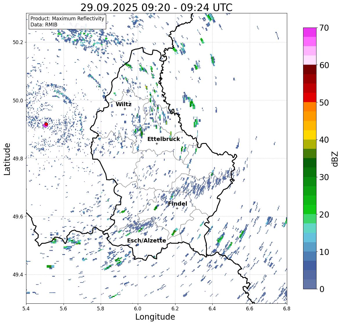Click the Wiltz city label
Image resolution: width=342 pixels, height=324 pixels.
tap(124, 104)
